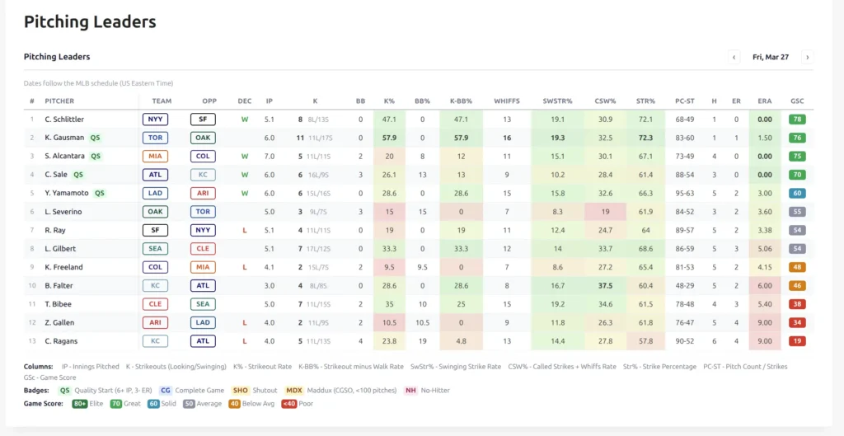Sort by CSW% column header
The width and height of the screenshot is (844, 436).
click(606, 101)
